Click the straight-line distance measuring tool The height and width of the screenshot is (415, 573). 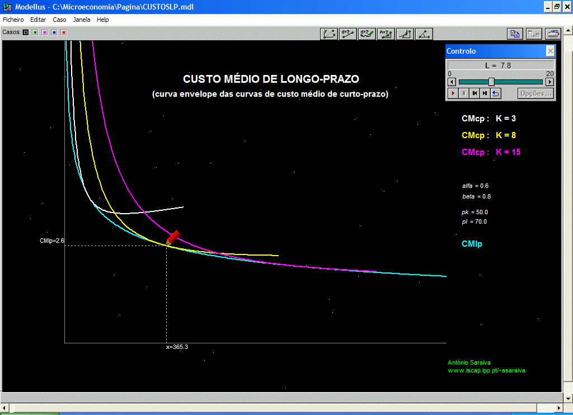click(348, 34)
